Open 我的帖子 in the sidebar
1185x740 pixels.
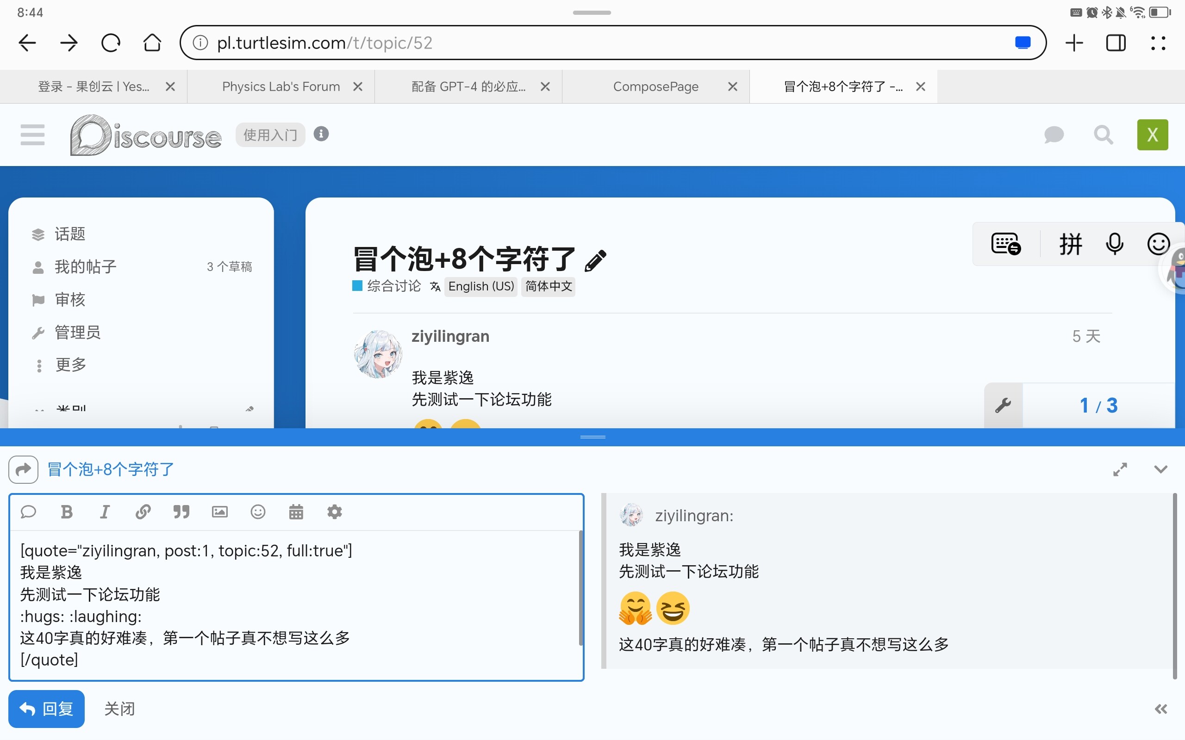point(85,267)
